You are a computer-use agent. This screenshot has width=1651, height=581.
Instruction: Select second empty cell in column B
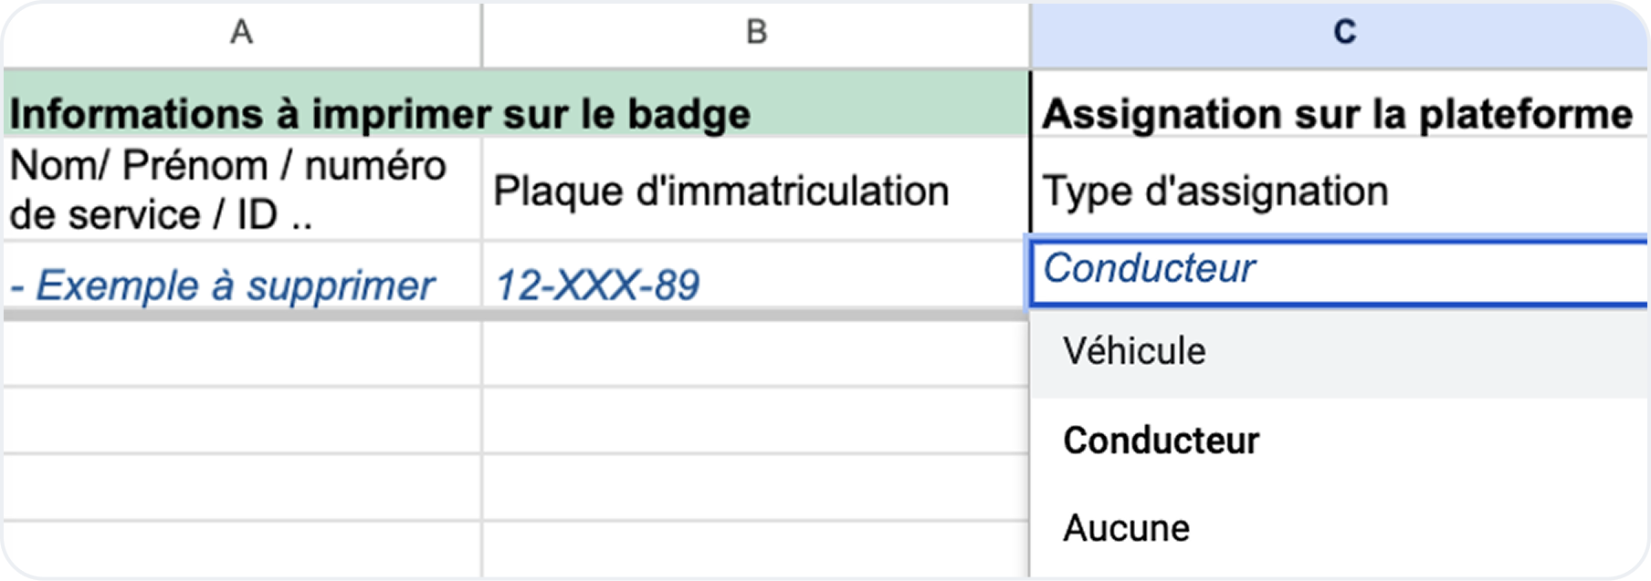coord(756,420)
